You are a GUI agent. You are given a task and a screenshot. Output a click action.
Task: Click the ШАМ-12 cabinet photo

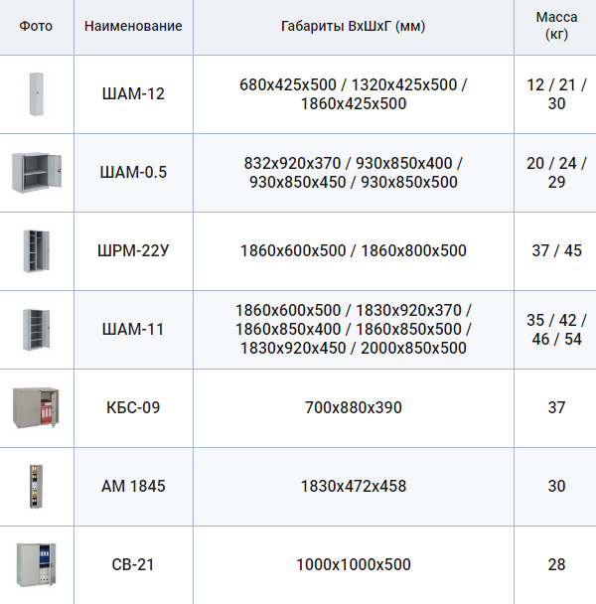coord(36,94)
